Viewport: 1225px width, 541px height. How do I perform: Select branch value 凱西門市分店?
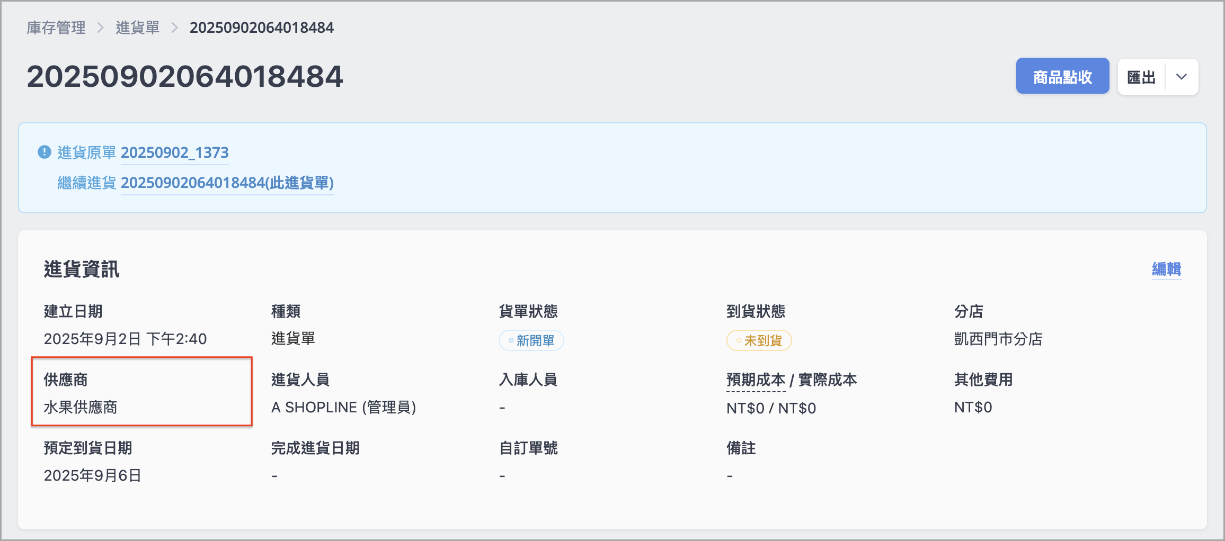pyautogui.click(x=998, y=339)
